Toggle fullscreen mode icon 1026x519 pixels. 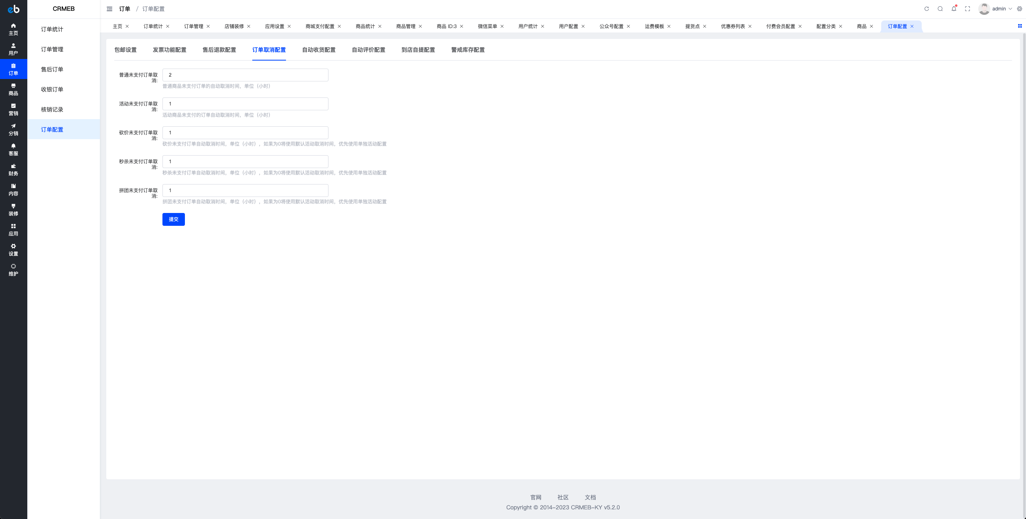(x=967, y=9)
